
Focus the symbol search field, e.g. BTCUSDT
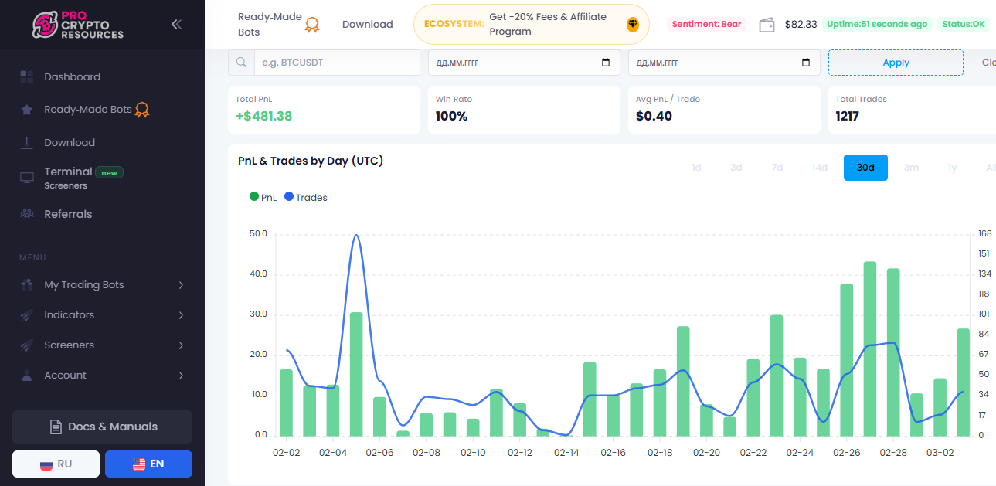tap(337, 63)
